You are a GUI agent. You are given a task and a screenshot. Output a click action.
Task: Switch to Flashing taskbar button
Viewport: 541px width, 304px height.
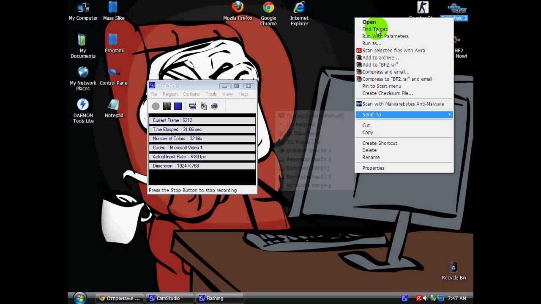pos(219,299)
